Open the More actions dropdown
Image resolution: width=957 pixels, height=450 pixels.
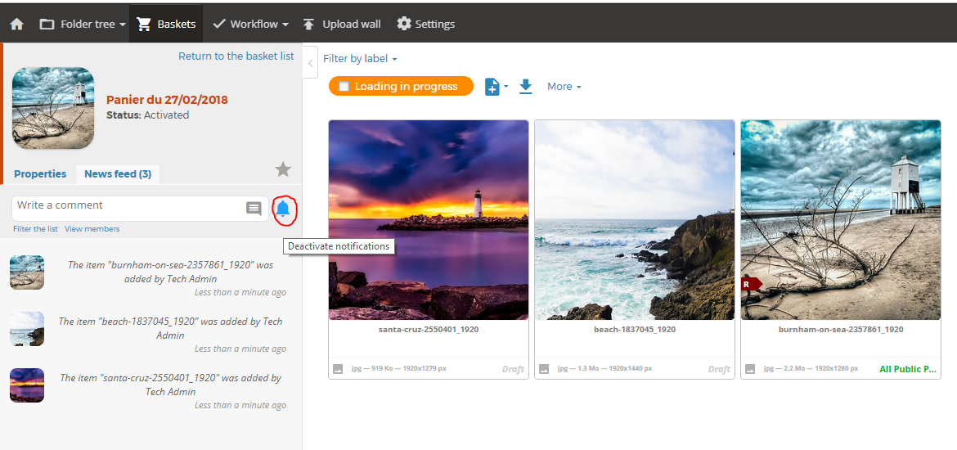click(564, 87)
